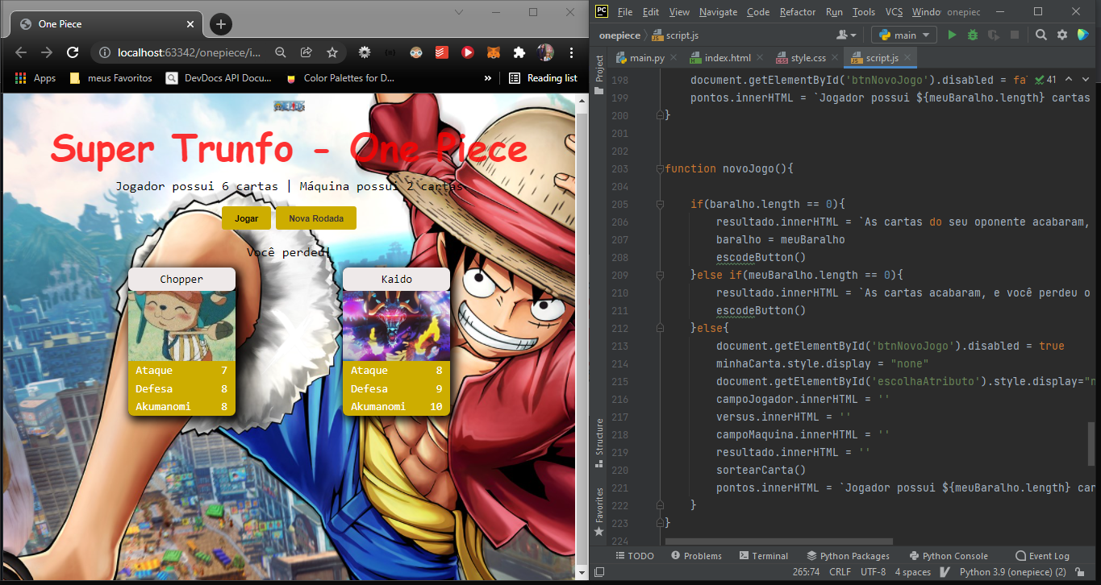Bookmark the One Piece page with the star

pyautogui.click(x=332, y=52)
